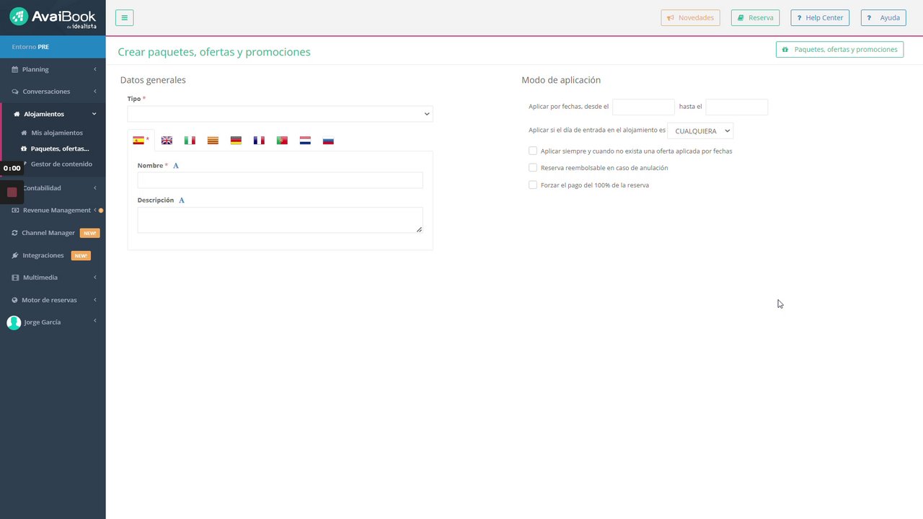The image size is (923, 519).
Task: Select the Italian flag language tab
Action: (190, 141)
